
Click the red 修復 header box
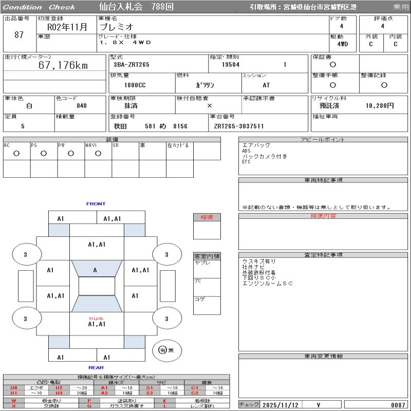click(207, 217)
